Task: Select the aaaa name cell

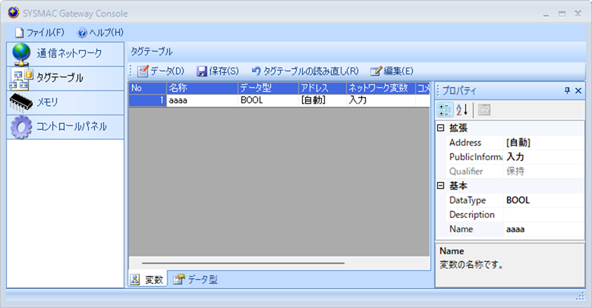Action: coord(202,100)
